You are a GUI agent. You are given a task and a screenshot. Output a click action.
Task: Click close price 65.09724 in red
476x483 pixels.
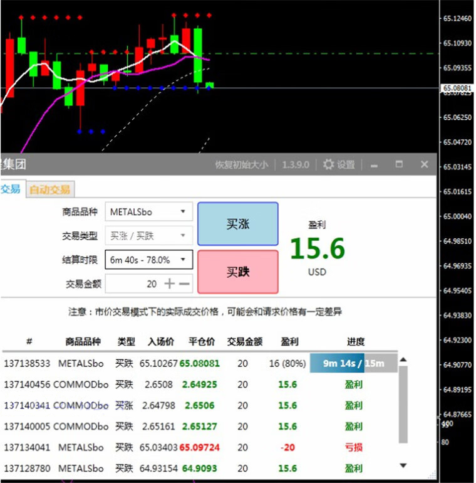pyautogui.click(x=199, y=447)
